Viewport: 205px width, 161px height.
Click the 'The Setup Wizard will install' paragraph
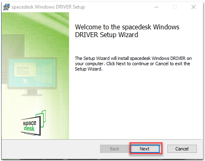pyautogui.click(x=133, y=64)
